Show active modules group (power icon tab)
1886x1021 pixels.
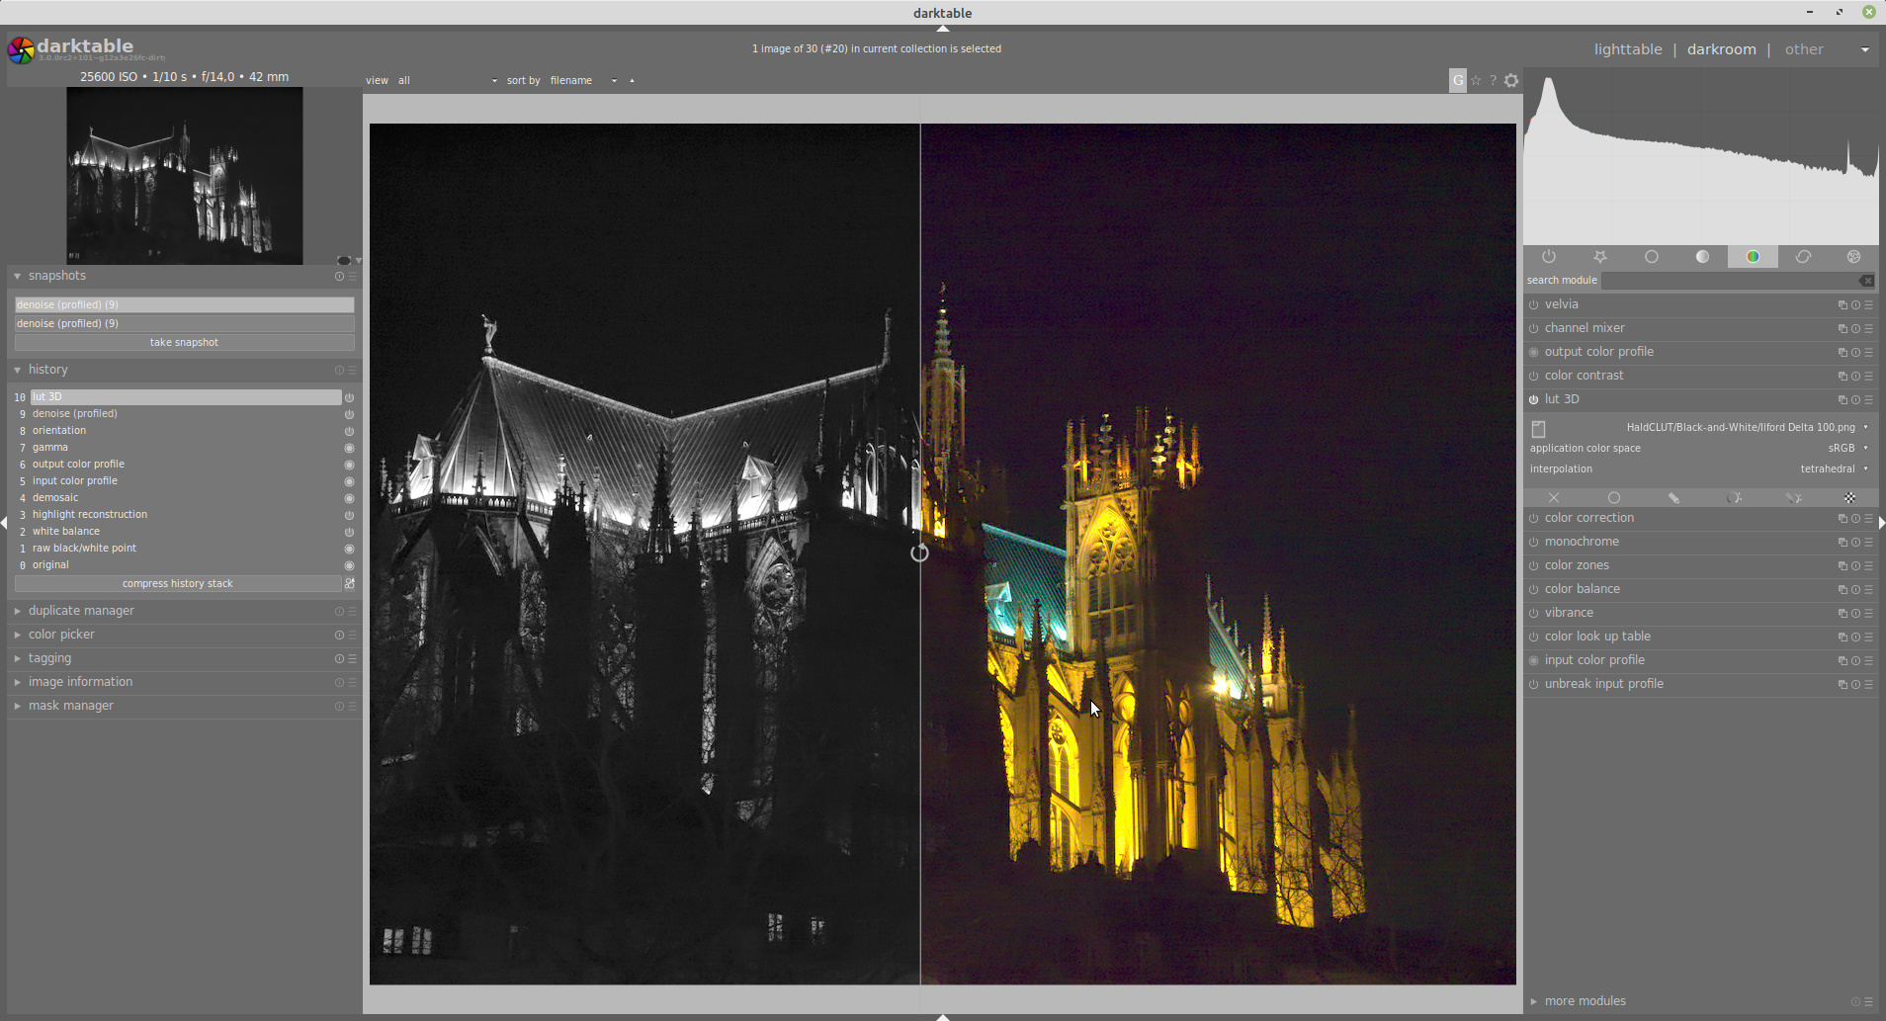(x=1549, y=257)
